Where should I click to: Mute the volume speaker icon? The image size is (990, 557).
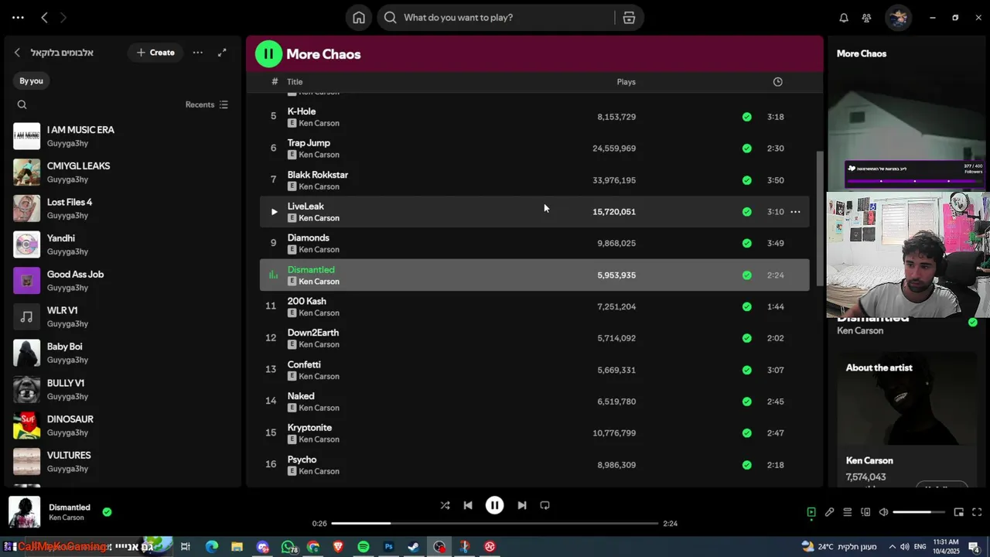[883, 512]
